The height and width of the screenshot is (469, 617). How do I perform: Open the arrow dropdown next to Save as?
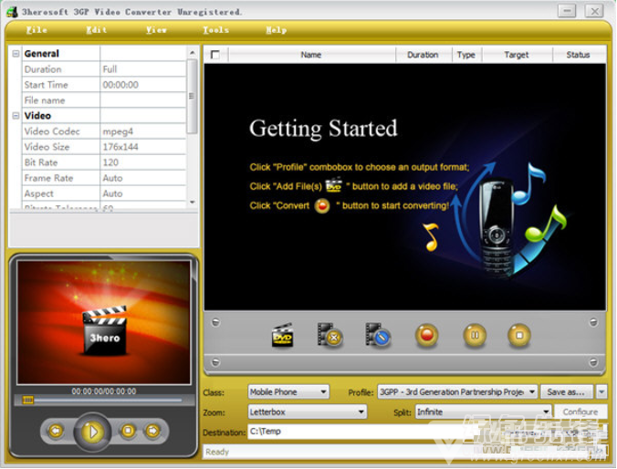(601, 391)
